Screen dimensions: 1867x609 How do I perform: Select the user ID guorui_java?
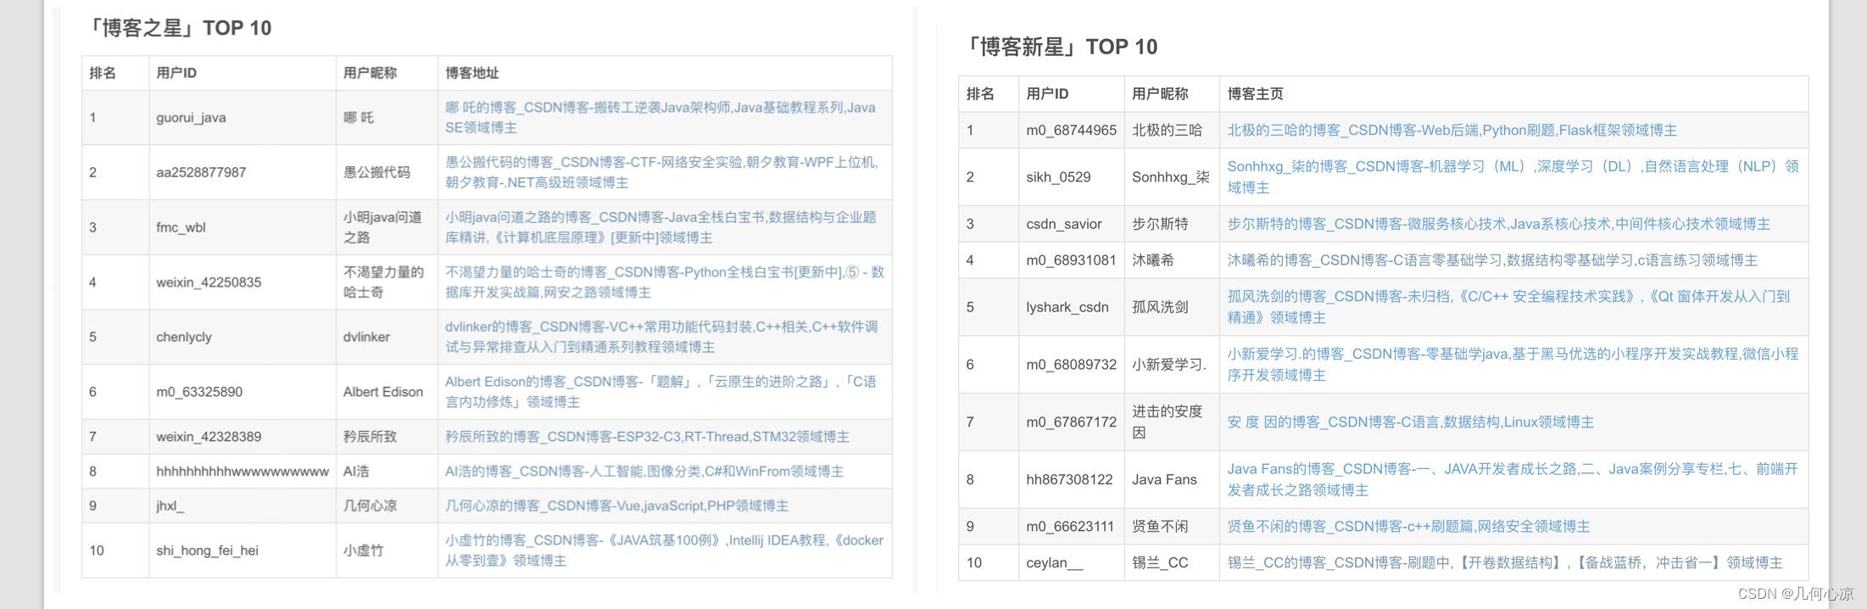(191, 118)
